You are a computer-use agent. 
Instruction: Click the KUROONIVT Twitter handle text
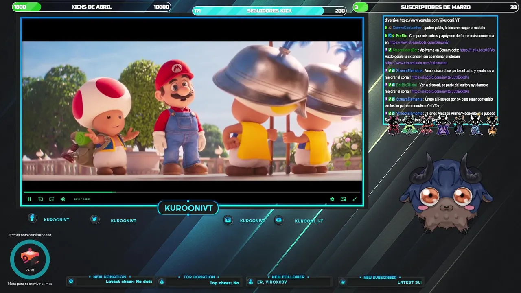coord(123,221)
